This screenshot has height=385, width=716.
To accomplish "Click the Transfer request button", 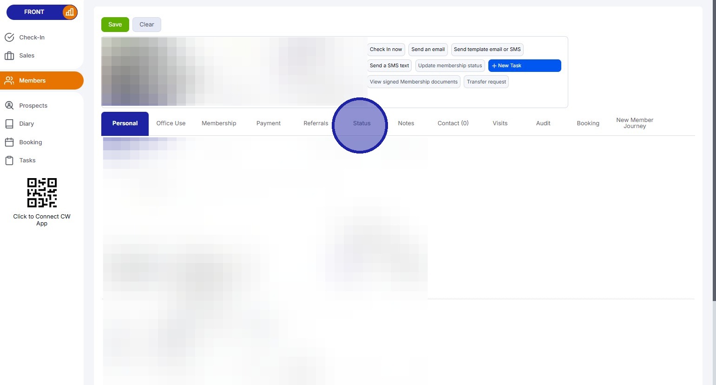I will pyautogui.click(x=486, y=82).
